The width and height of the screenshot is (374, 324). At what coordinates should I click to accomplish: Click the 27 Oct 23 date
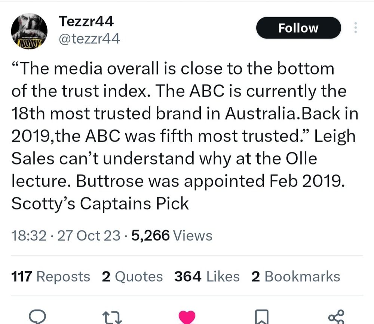pos(88,236)
